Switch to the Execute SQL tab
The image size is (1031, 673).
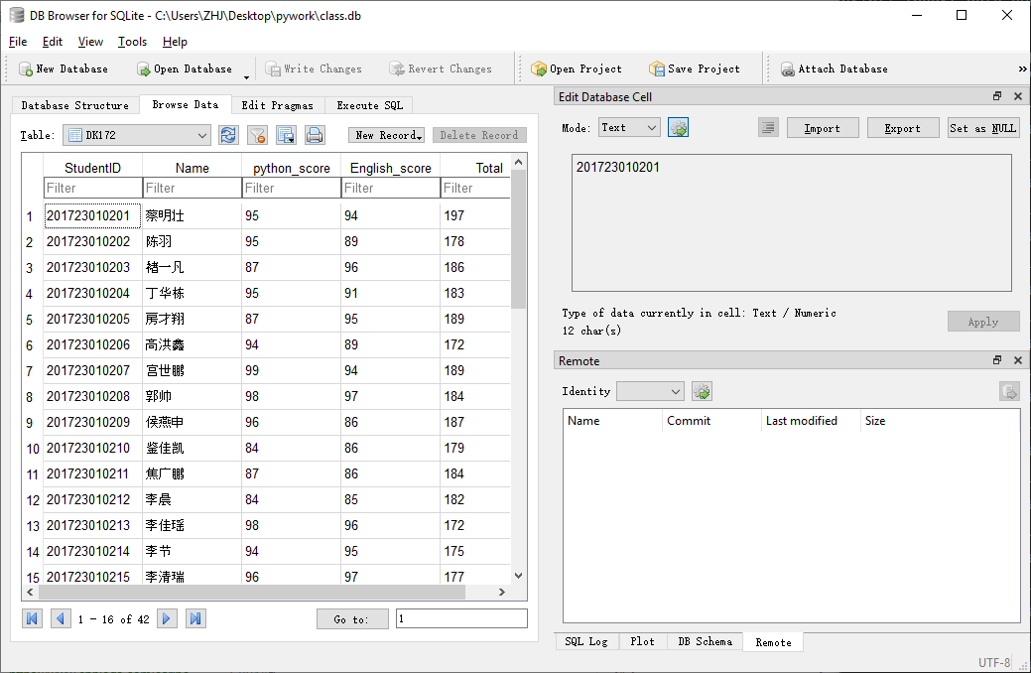369,105
